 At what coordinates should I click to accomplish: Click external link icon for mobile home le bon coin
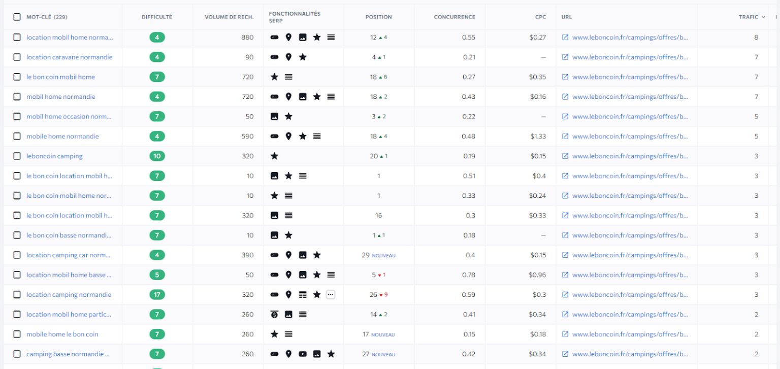pos(565,334)
